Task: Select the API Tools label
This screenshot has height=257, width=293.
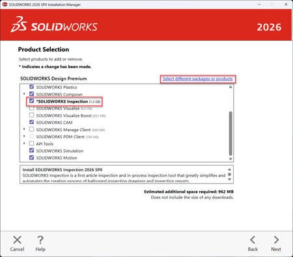Action: click(44, 144)
